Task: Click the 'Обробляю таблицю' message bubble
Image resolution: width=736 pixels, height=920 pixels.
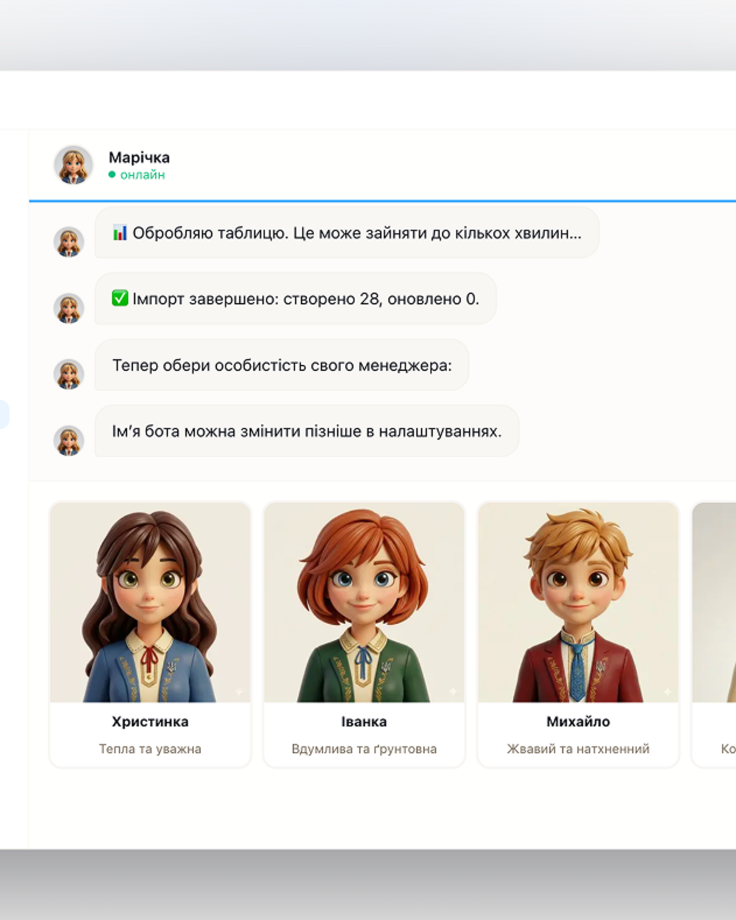Action: (347, 233)
